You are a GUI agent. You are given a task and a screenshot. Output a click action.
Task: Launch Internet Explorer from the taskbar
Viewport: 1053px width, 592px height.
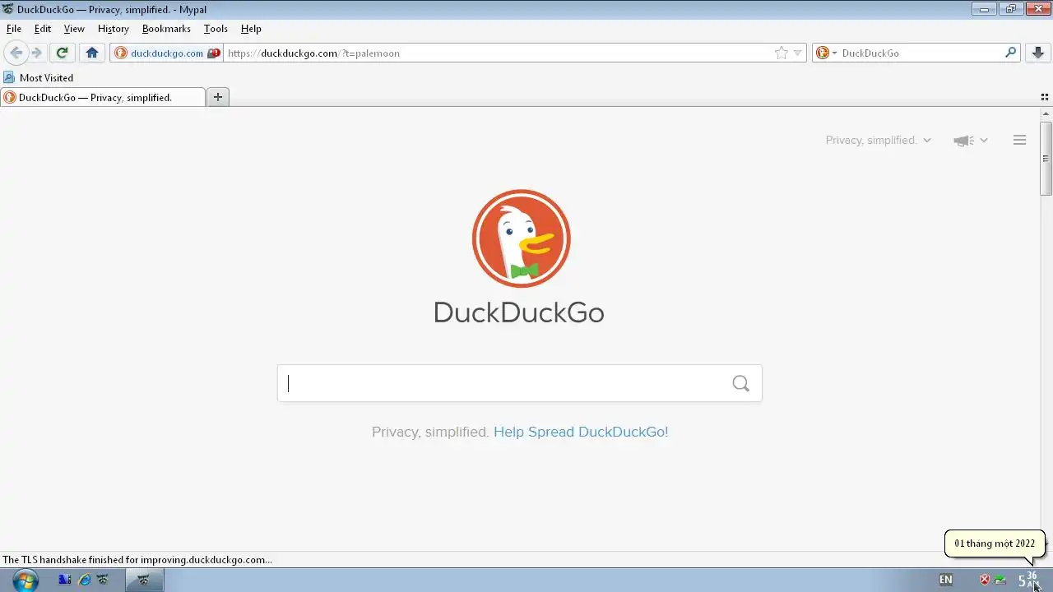[84, 580]
